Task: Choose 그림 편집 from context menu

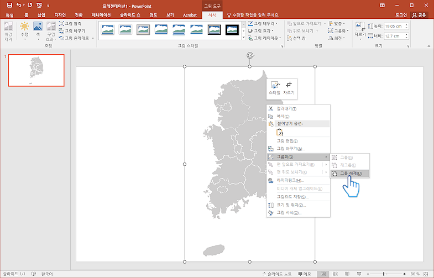Action: (299, 141)
